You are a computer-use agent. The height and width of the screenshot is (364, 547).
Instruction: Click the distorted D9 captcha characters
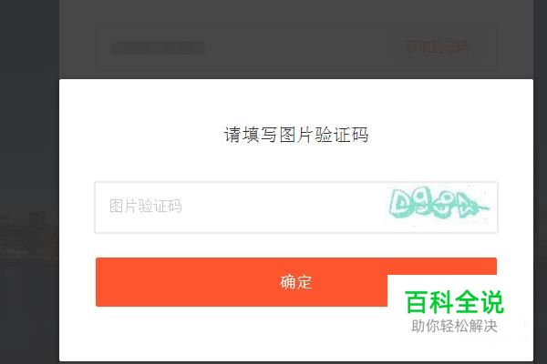coord(408,204)
